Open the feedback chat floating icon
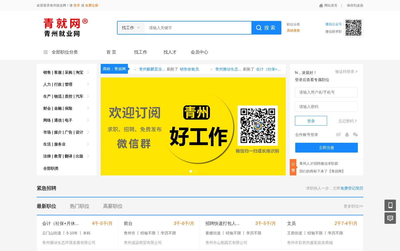Image resolution: width=400 pixels, height=251 pixels. (390, 218)
